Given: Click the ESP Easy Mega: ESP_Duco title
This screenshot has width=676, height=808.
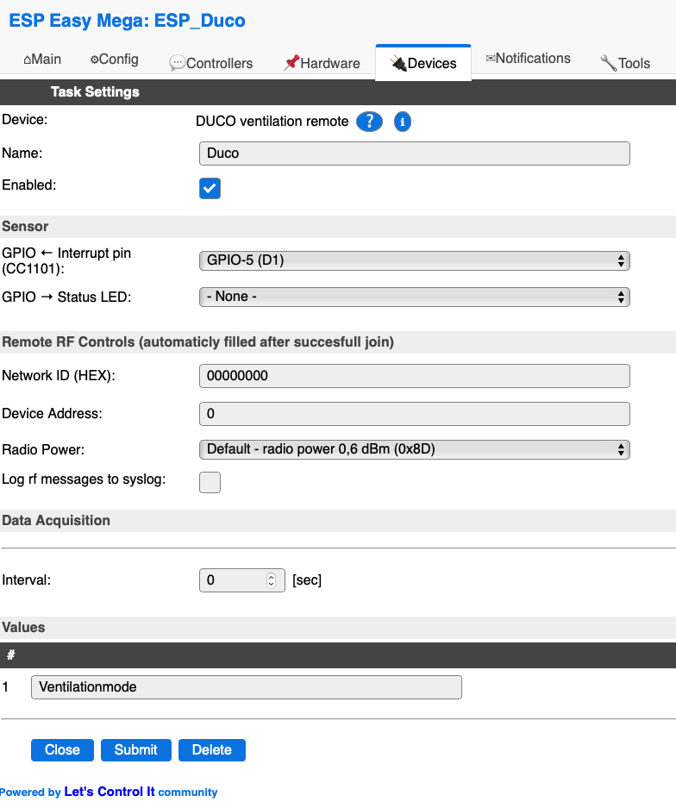Looking at the screenshot, I should coord(128,21).
